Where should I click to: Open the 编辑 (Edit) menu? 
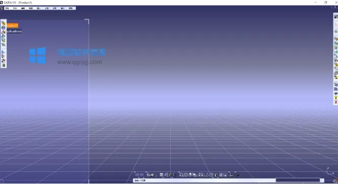[23, 8]
